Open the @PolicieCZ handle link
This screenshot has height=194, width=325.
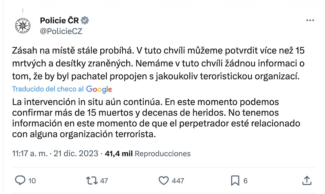click(x=61, y=31)
